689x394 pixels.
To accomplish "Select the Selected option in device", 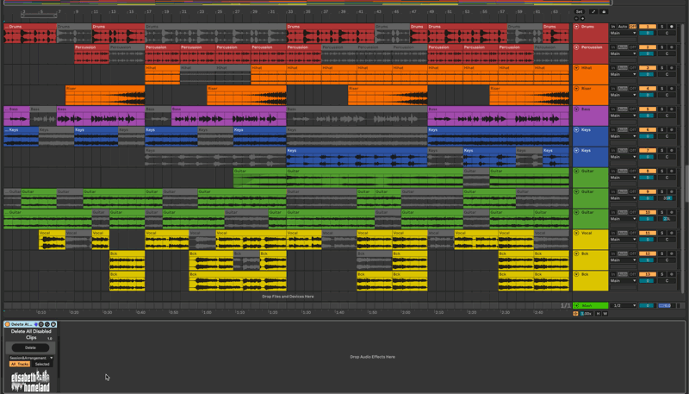I will tap(42, 364).
